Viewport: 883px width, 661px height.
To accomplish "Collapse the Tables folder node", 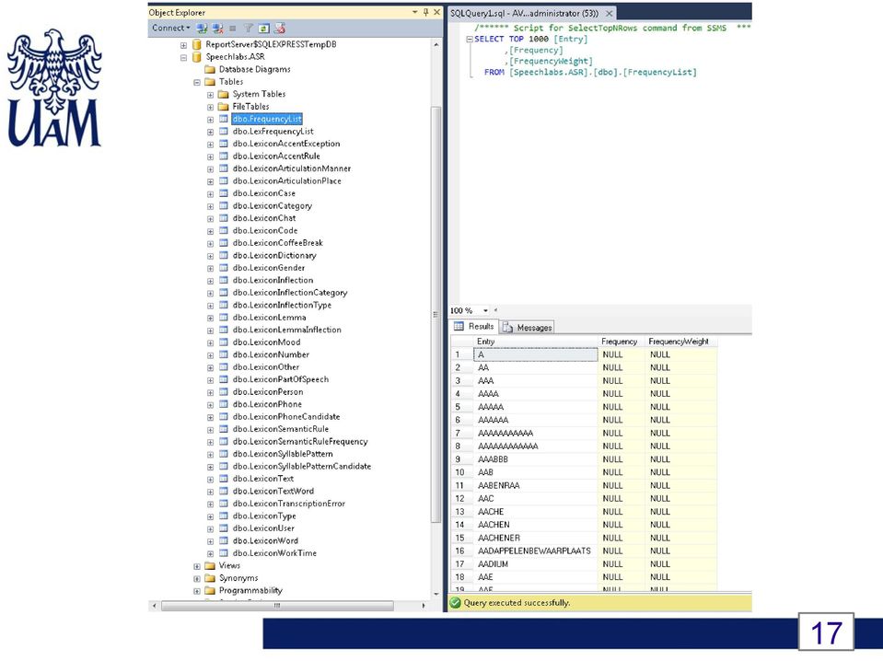I will coord(197,82).
